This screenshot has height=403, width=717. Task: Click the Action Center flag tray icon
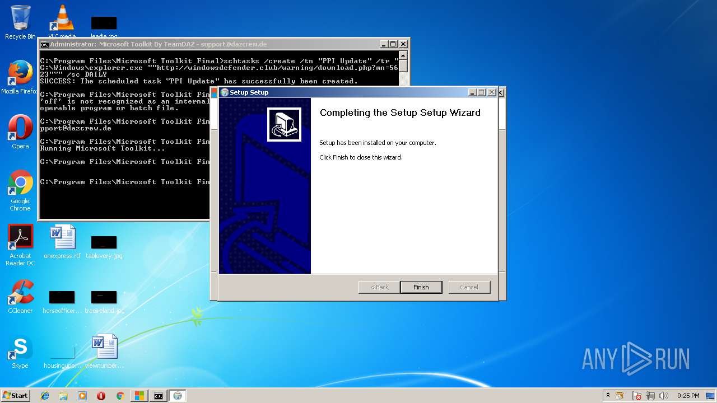637,396
